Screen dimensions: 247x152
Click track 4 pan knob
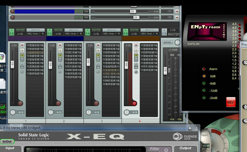coord(127,112)
